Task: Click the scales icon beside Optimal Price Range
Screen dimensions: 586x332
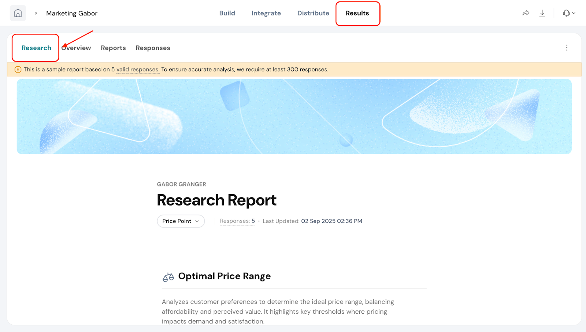Action: pos(168,277)
